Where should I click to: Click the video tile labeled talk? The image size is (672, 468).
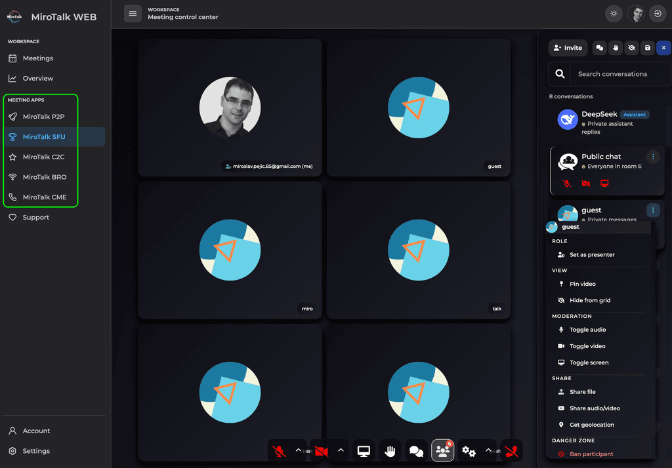[418, 250]
